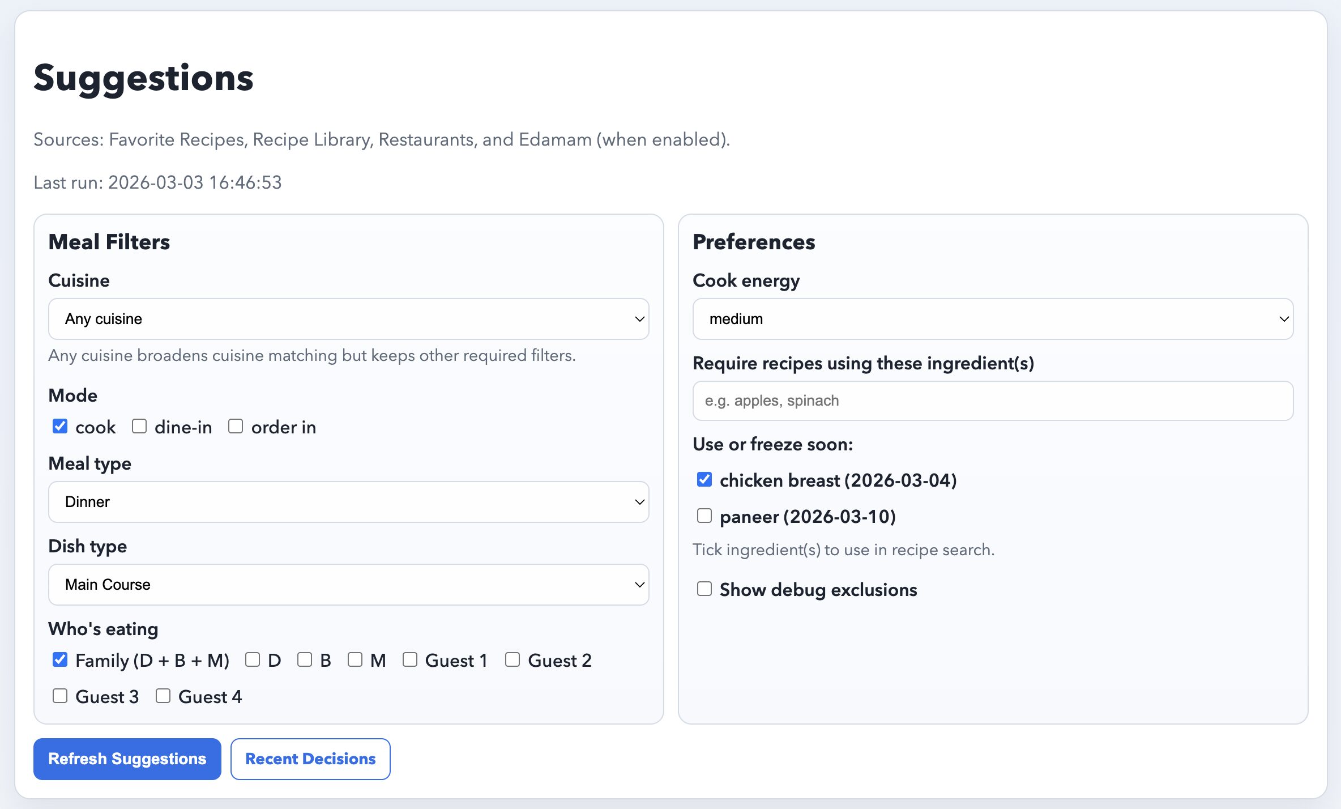Open the Cuisine dropdown

[348, 319]
